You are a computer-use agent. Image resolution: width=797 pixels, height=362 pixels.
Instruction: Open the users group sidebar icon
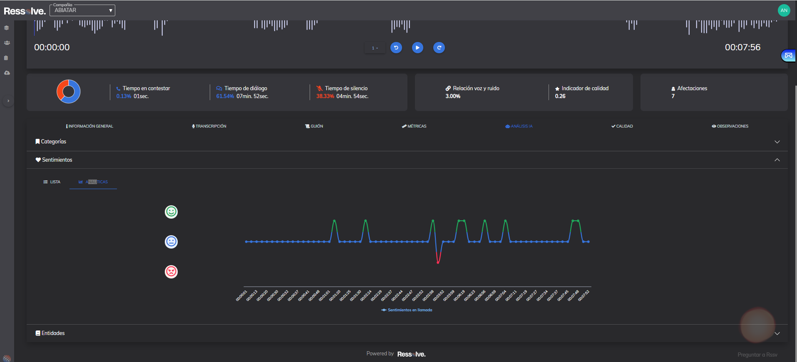click(7, 43)
